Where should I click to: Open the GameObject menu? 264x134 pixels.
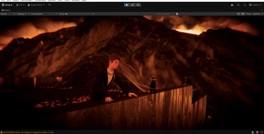(27, 1)
